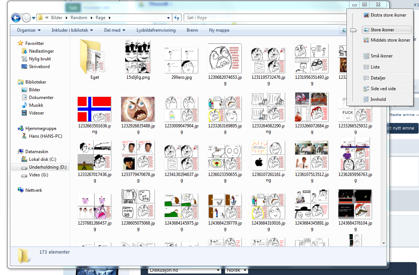Open the Dokumenter library icon
419x275 pixels.
click(x=24, y=98)
